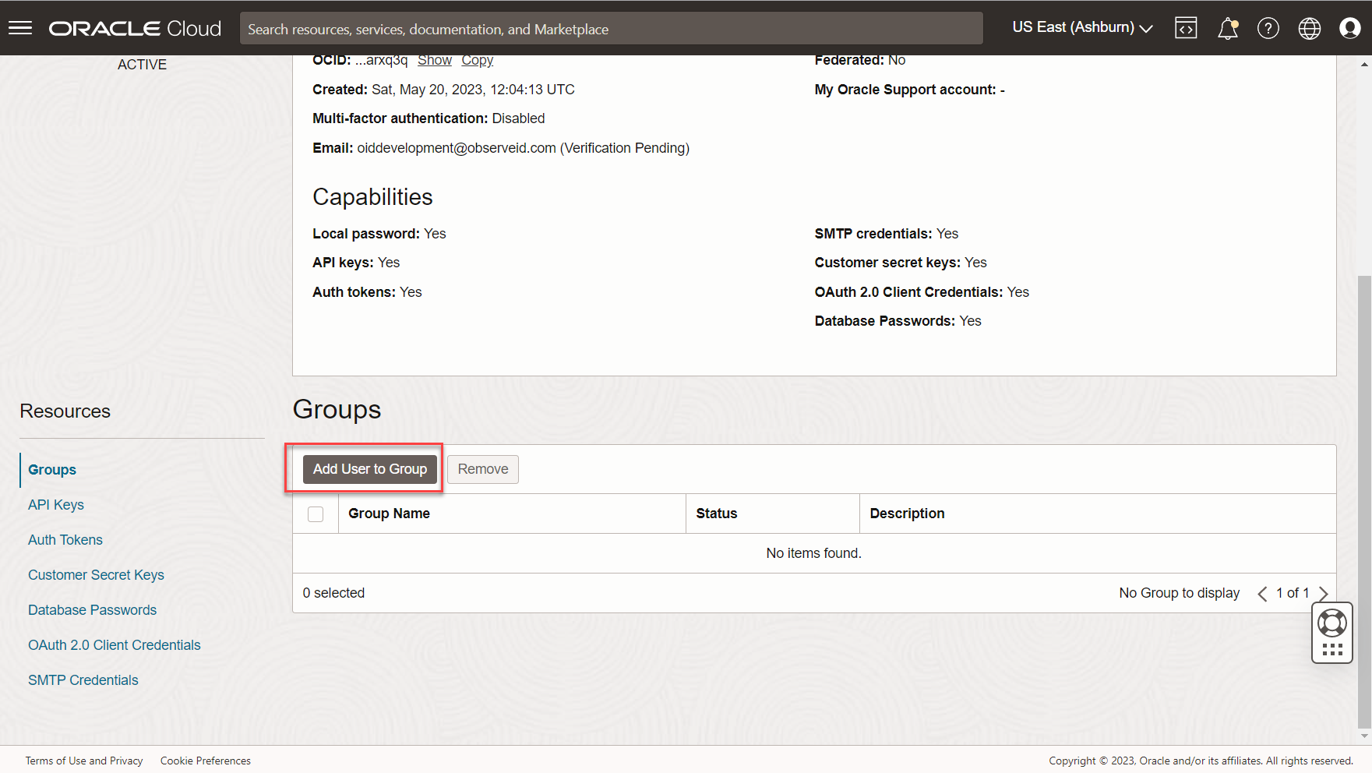Viewport: 1372px width, 773px height.
Task: Check the select-all groups checkbox
Action: 316,514
